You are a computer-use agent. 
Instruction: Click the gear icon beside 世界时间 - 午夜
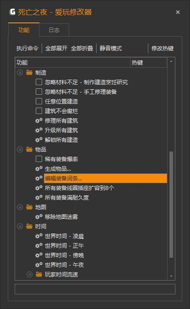(39, 265)
